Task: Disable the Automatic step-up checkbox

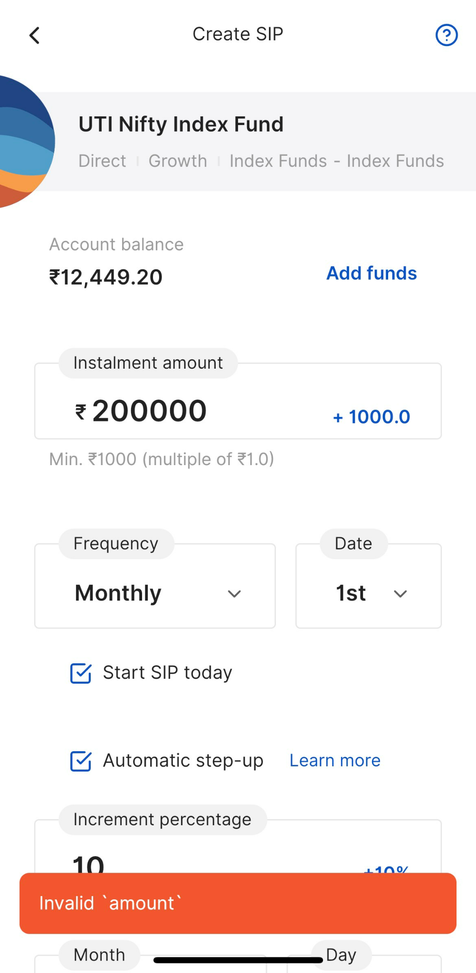Action: click(81, 761)
